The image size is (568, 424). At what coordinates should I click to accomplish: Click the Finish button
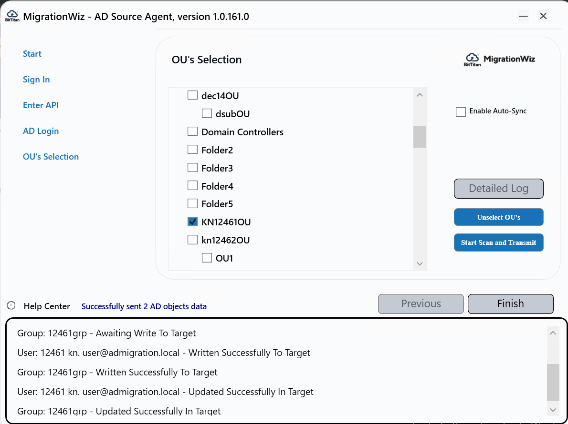pyautogui.click(x=510, y=303)
